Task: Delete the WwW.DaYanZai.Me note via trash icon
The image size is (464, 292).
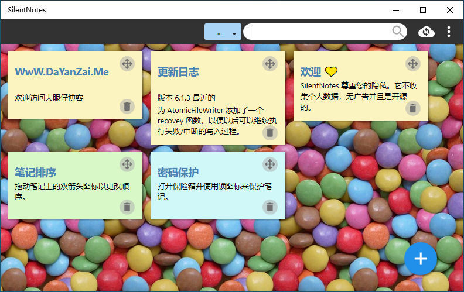Action: click(127, 107)
